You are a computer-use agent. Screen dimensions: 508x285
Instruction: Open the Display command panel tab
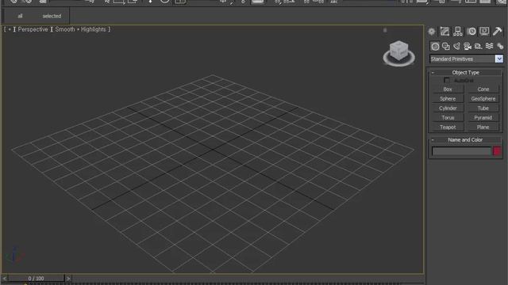pyautogui.click(x=484, y=32)
